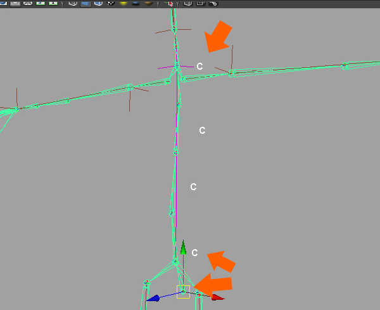This screenshot has width=380, height=310.
Task: Toggle Shadows blue sphere icon
Action: click(136, 3)
